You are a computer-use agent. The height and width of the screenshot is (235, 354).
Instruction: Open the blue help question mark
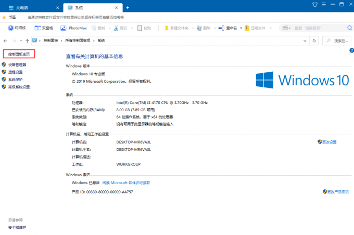[x=352, y=50]
